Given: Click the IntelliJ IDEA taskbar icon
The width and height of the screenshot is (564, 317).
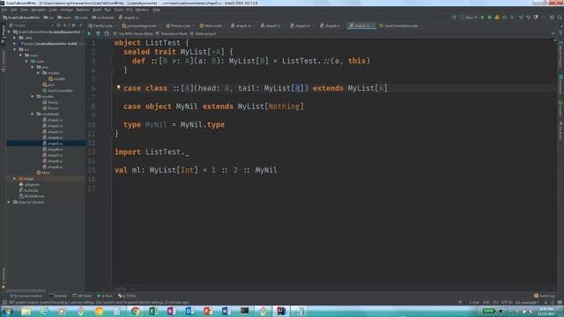Looking at the screenshot, I should point(281,311).
